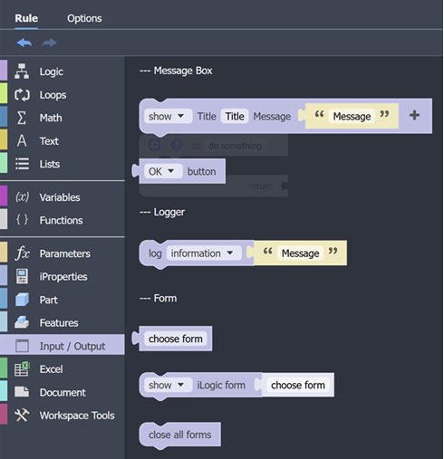Viewport: 444px width, 459px height.
Task: Pick the log information block
Action: (x=197, y=253)
